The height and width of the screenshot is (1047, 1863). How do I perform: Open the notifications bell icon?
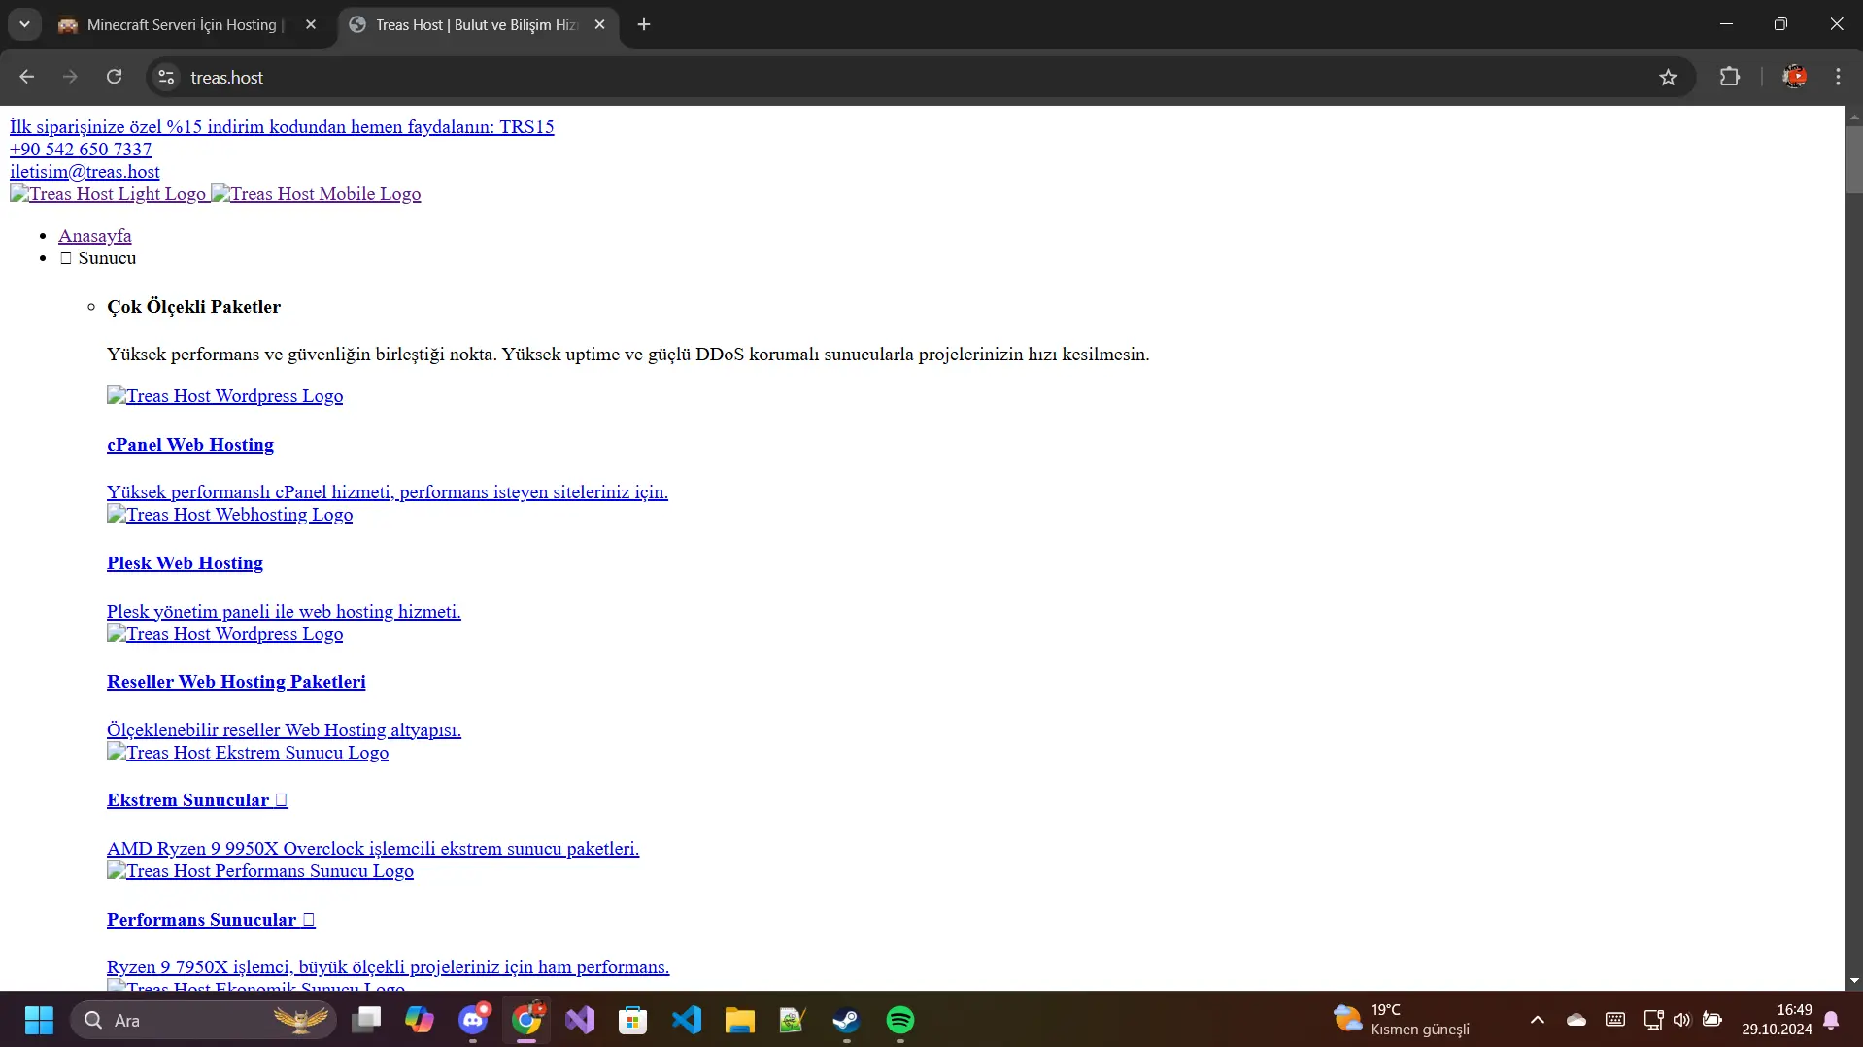coord(1832,1020)
